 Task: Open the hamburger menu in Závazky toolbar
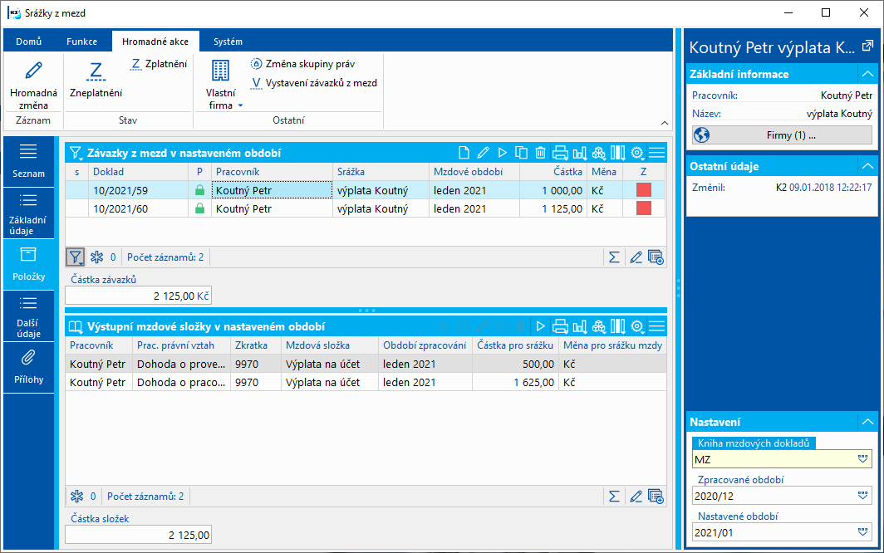pyautogui.click(x=657, y=153)
